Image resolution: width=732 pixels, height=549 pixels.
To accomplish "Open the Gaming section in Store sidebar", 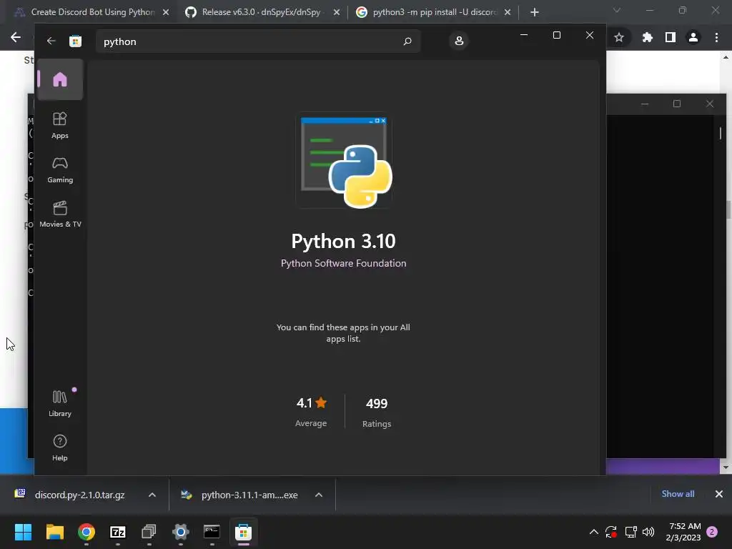I will click(60, 170).
